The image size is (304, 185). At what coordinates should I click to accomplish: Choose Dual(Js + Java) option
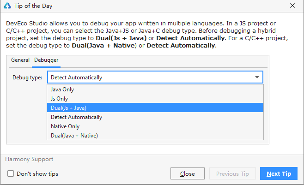[x=155, y=108]
